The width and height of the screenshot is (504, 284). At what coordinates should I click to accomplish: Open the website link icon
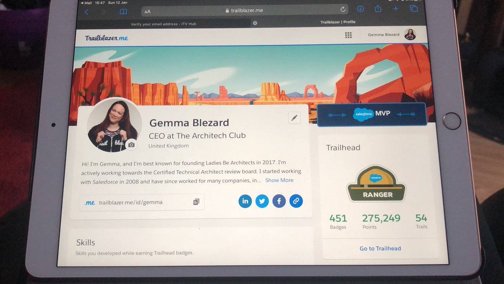pos(296,201)
